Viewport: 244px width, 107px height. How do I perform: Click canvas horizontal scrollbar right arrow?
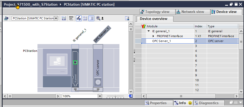tap(58, 96)
